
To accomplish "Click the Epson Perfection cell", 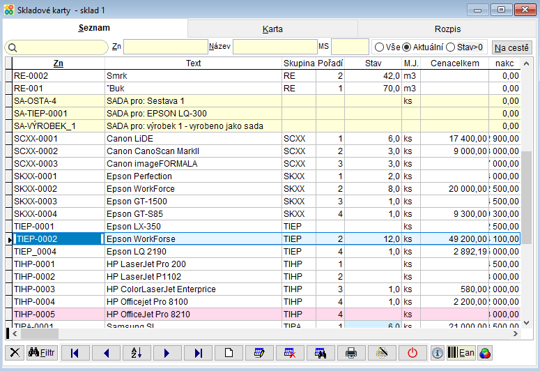I will pos(193,176).
